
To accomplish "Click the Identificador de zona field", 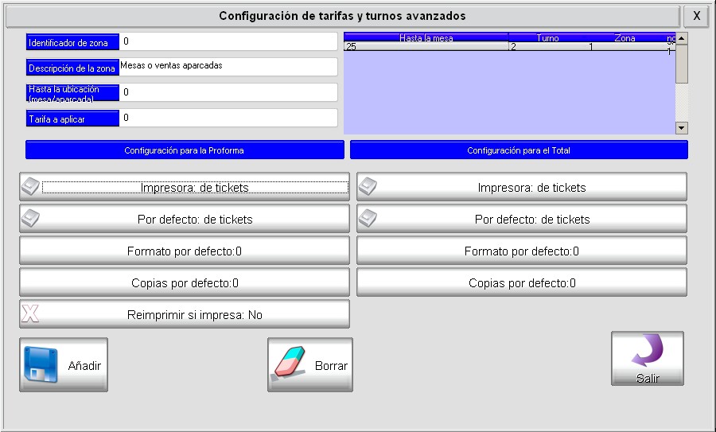I will (228, 41).
